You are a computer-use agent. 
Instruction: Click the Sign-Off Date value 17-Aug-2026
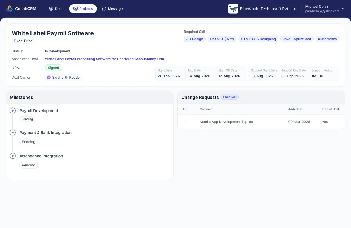[229, 76]
